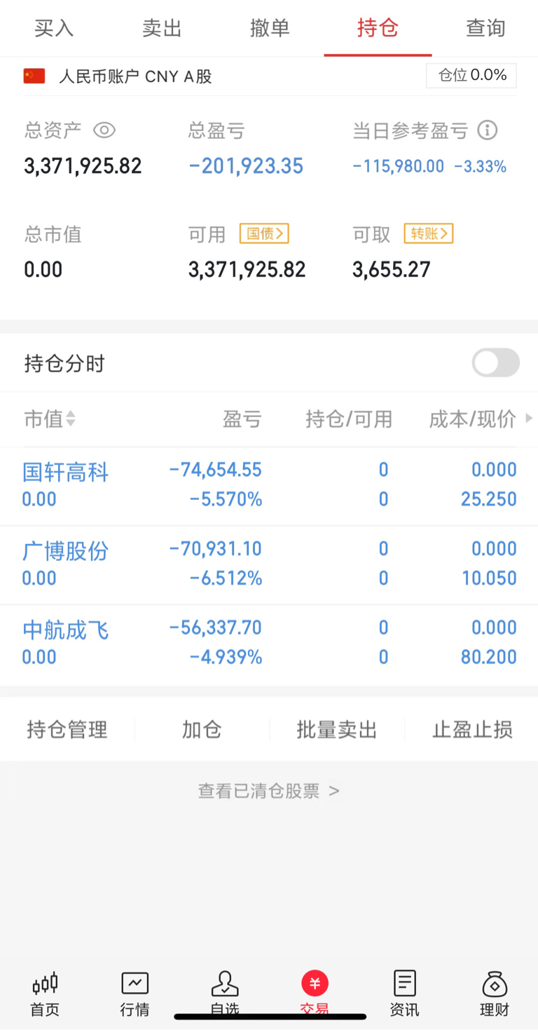The height and width of the screenshot is (1030, 538).
Task: Tap total assets value 3,371,925.82
Action: pos(83,166)
